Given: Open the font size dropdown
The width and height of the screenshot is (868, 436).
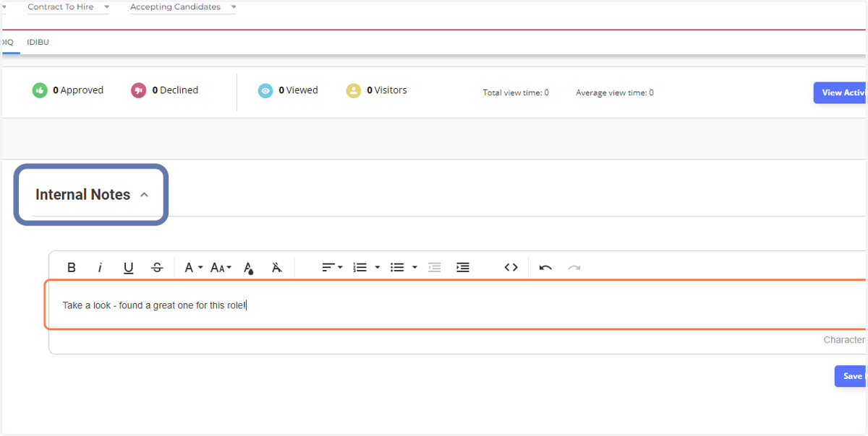Looking at the screenshot, I should point(221,267).
